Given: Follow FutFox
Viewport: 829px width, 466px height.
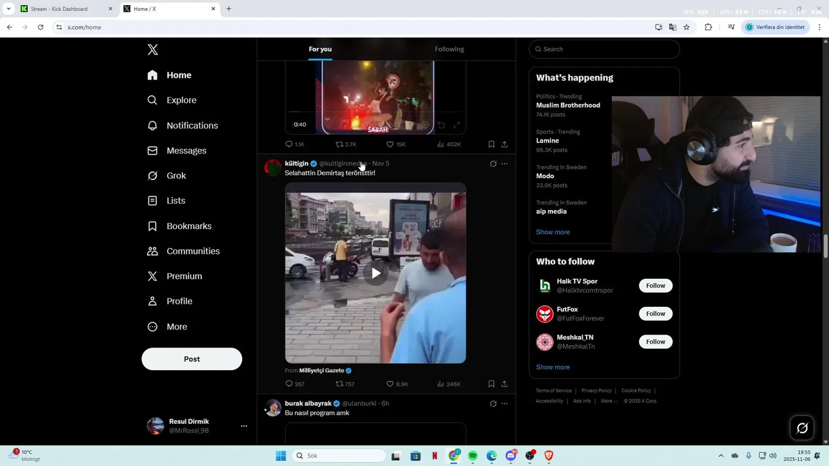Looking at the screenshot, I should point(655,314).
